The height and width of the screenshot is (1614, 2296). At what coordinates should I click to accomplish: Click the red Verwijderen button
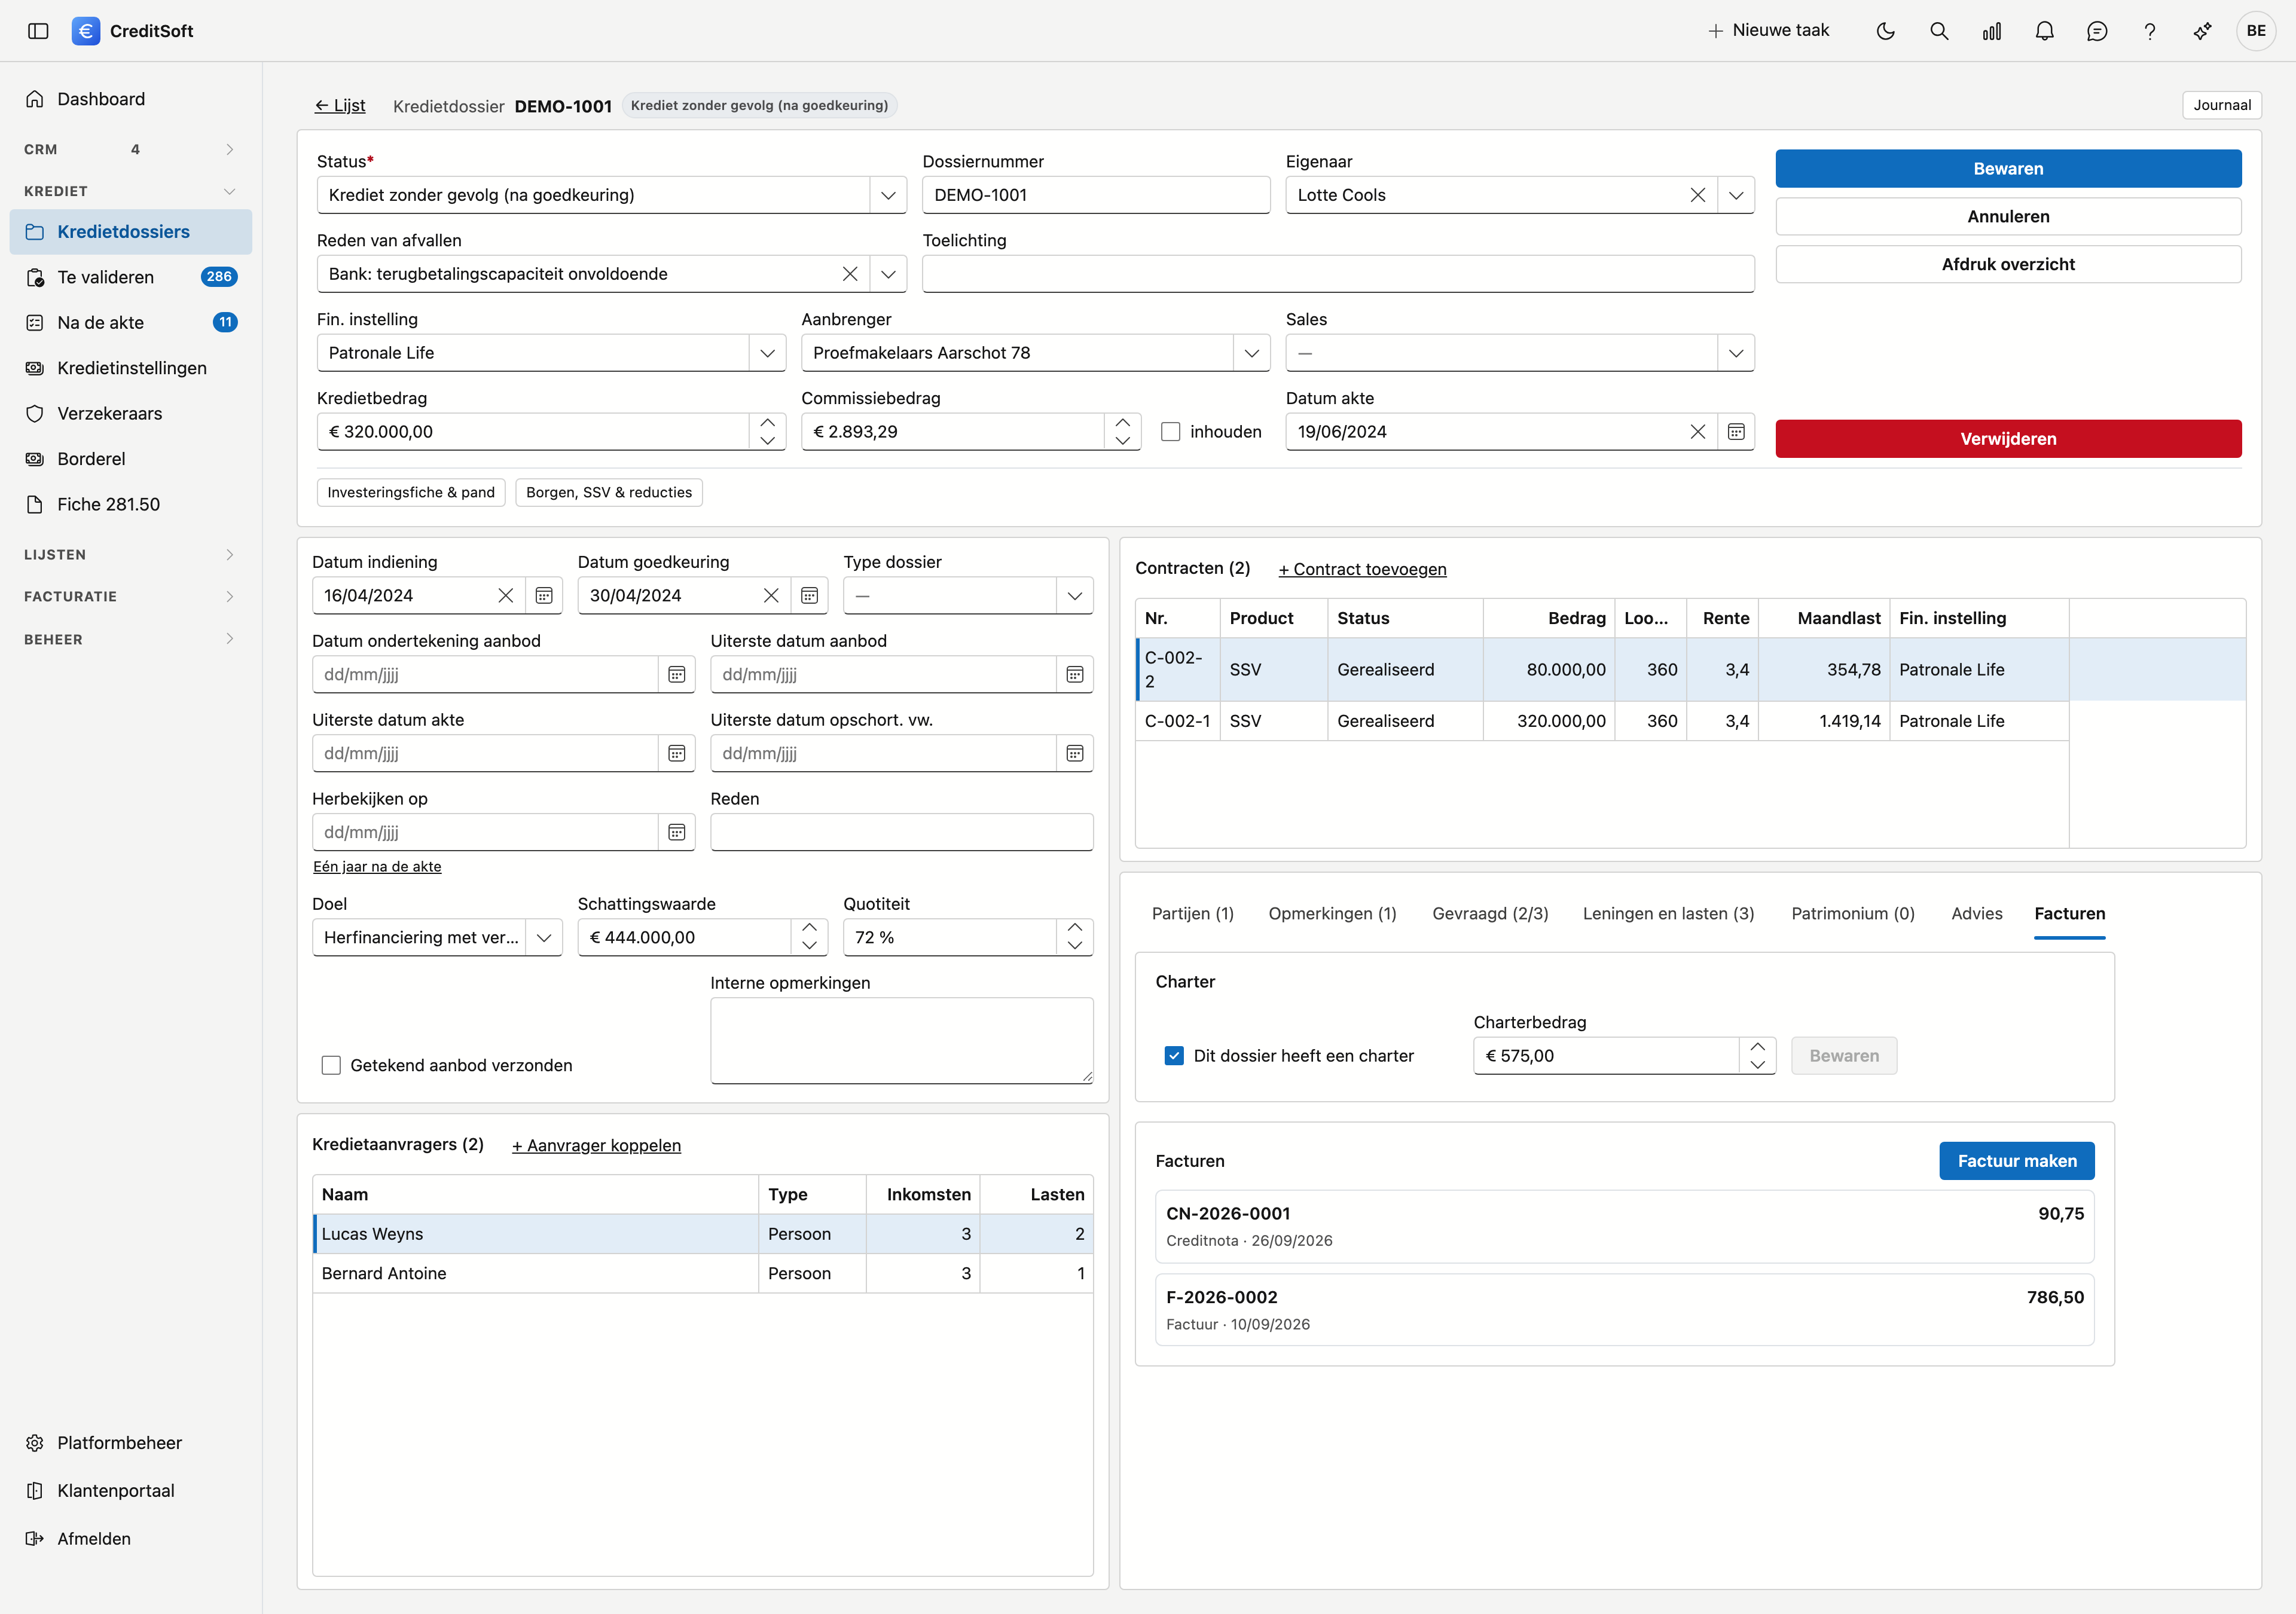coord(2008,439)
